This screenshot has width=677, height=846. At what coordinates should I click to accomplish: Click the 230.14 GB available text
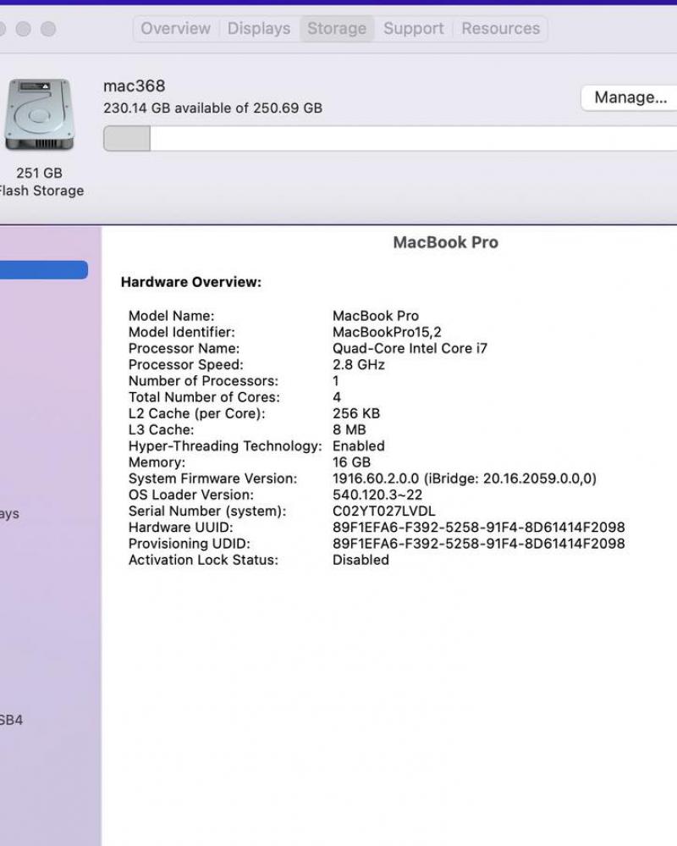[x=212, y=108]
